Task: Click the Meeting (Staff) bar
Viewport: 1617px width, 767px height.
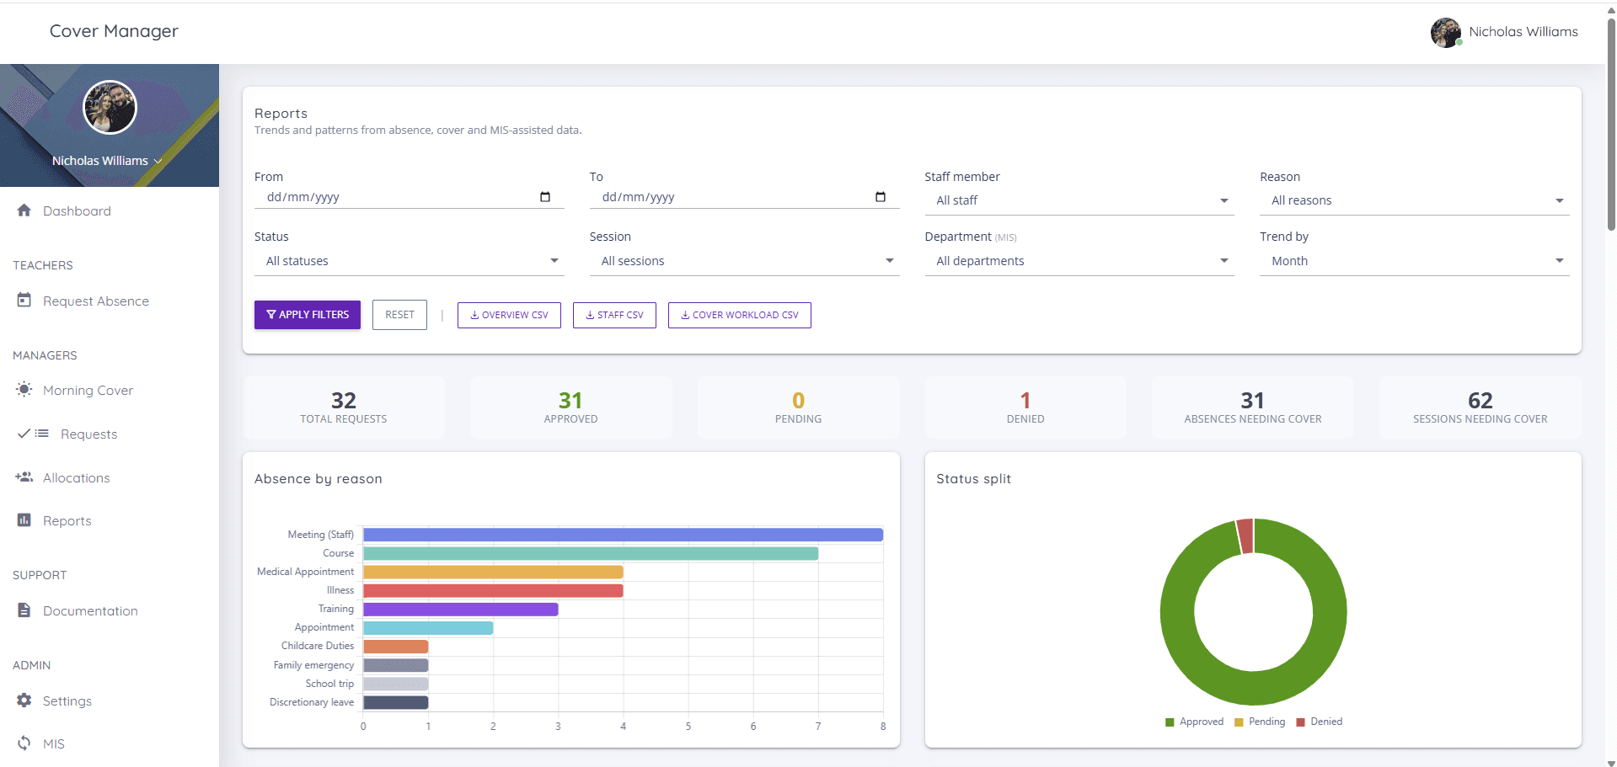Action: coord(623,535)
